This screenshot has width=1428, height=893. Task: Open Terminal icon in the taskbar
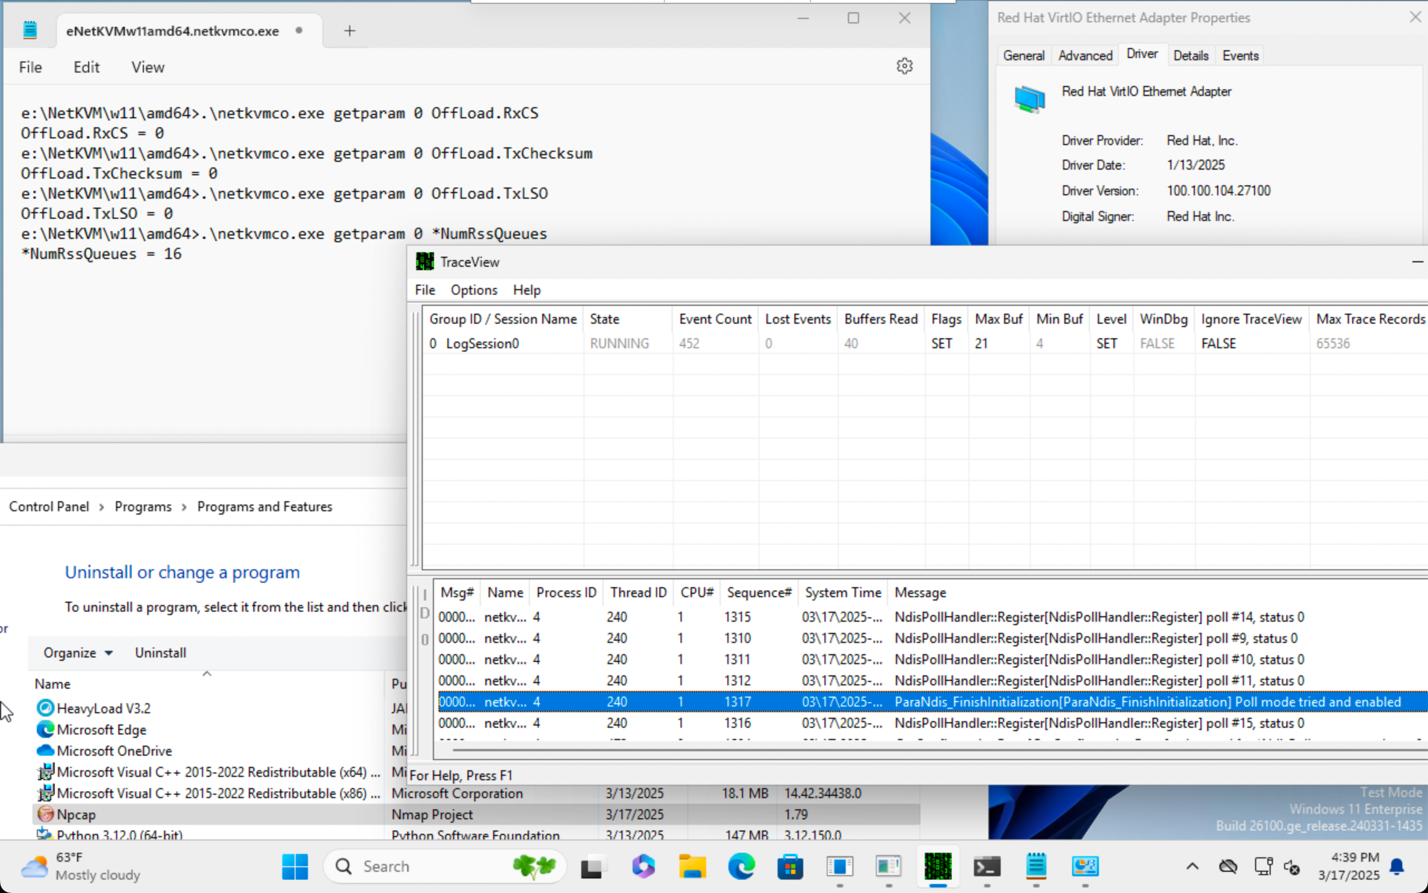987,866
